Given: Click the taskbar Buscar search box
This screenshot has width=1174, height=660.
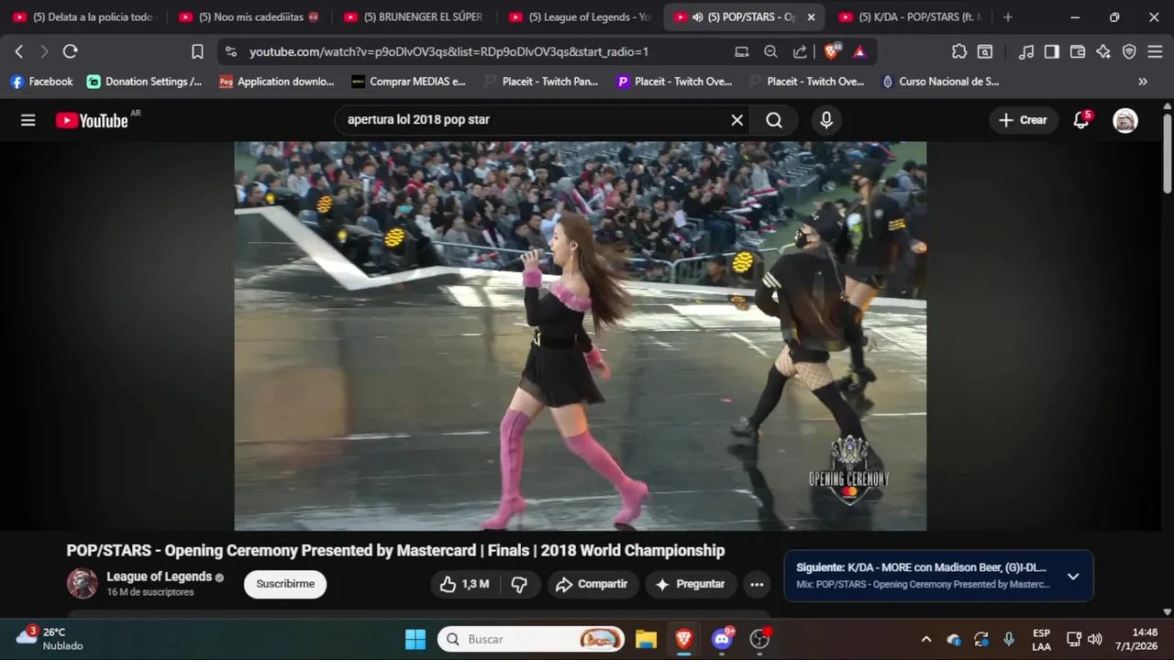Looking at the screenshot, I should click(532, 639).
